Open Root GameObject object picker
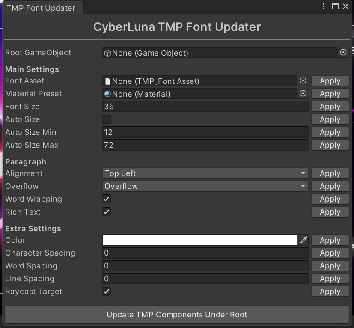Viewport: 354px width, 328px height. tap(343, 53)
